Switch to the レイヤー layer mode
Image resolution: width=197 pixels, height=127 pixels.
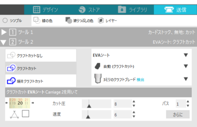pos(107,20)
